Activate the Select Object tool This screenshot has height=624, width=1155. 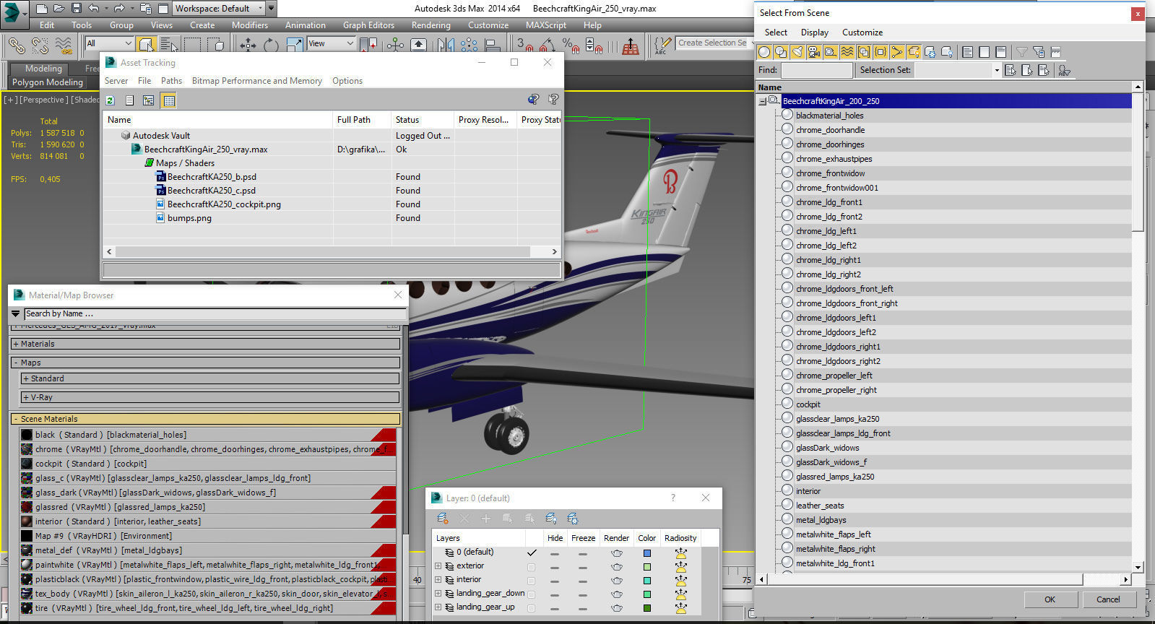tap(146, 45)
